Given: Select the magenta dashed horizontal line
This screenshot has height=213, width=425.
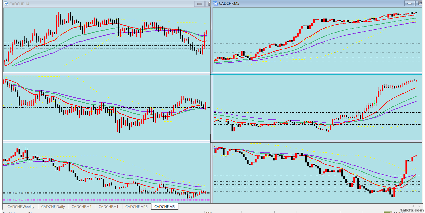Looking at the screenshot, I should click(107, 200).
